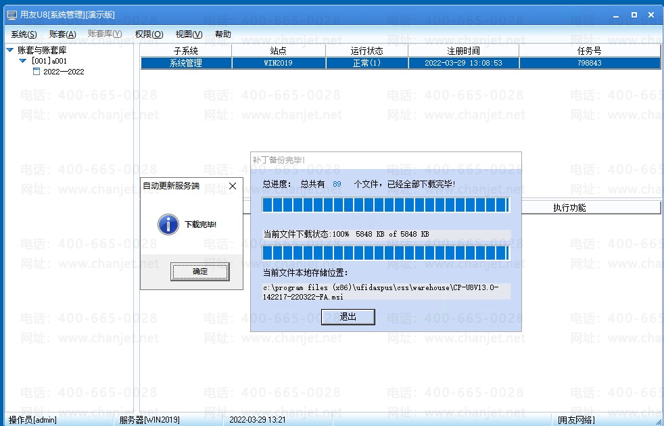Select the 系统管理 cell in the table

pyautogui.click(x=186, y=63)
